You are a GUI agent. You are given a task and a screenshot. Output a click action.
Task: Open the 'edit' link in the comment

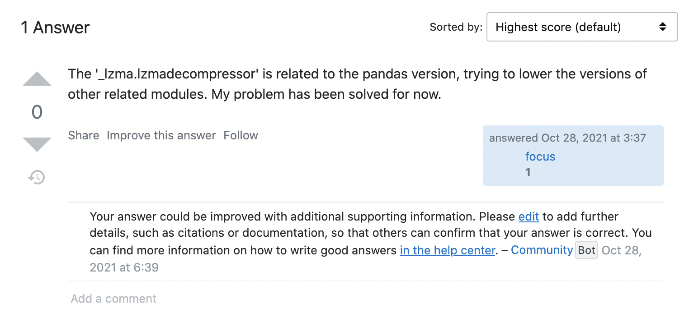point(528,216)
